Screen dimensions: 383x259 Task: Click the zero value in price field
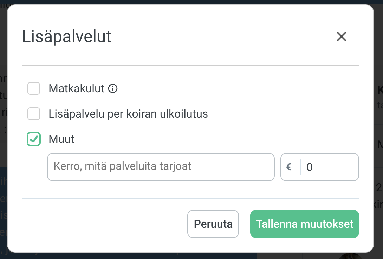point(310,167)
